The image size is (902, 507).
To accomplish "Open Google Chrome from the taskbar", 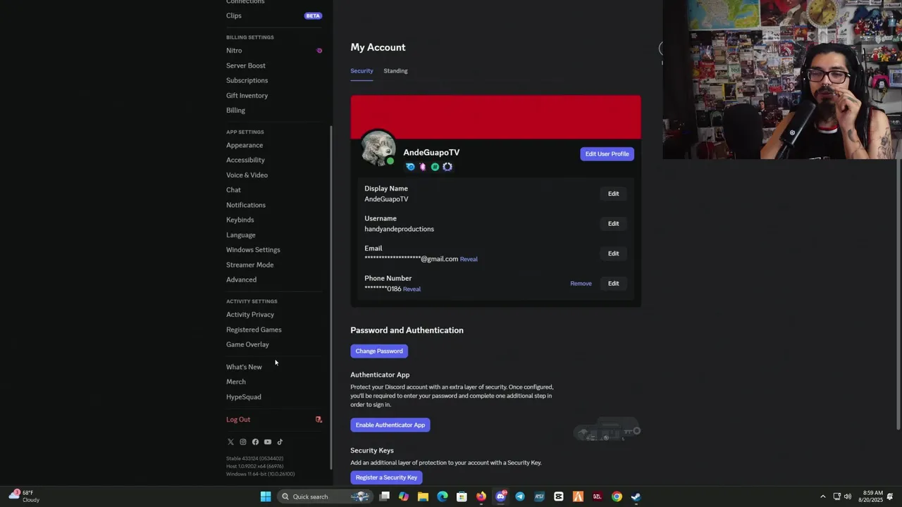I will (x=617, y=496).
